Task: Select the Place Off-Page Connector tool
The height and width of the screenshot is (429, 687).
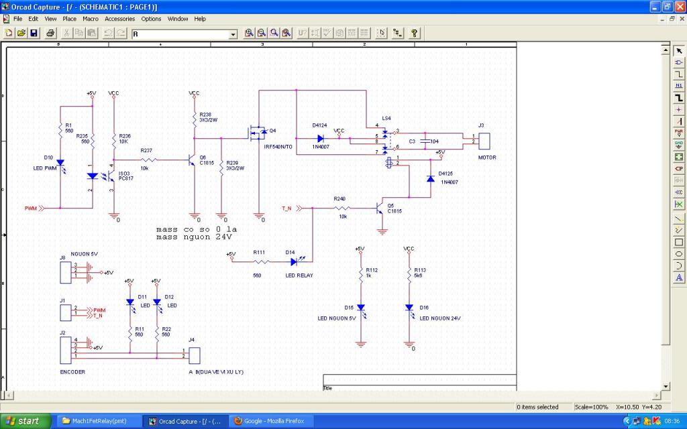Action: click(679, 192)
